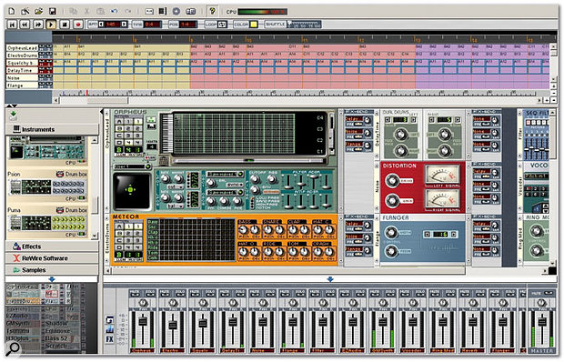Image resolution: width=564 pixels, height=362 pixels.
Task: Increase the right Dual Delays value
Action: click(458, 120)
